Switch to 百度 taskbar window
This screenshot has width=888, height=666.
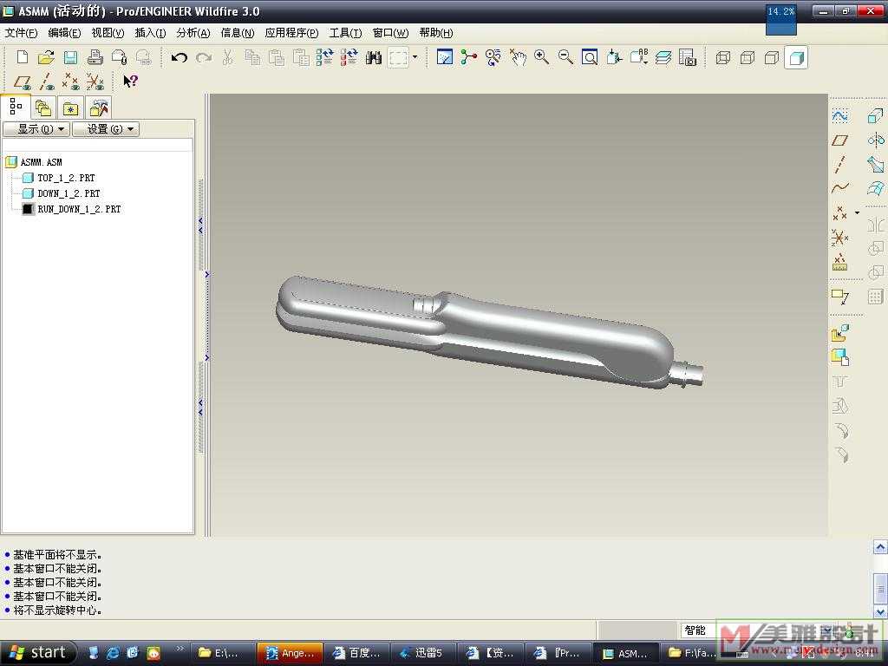pyautogui.click(x=355, y=654)
